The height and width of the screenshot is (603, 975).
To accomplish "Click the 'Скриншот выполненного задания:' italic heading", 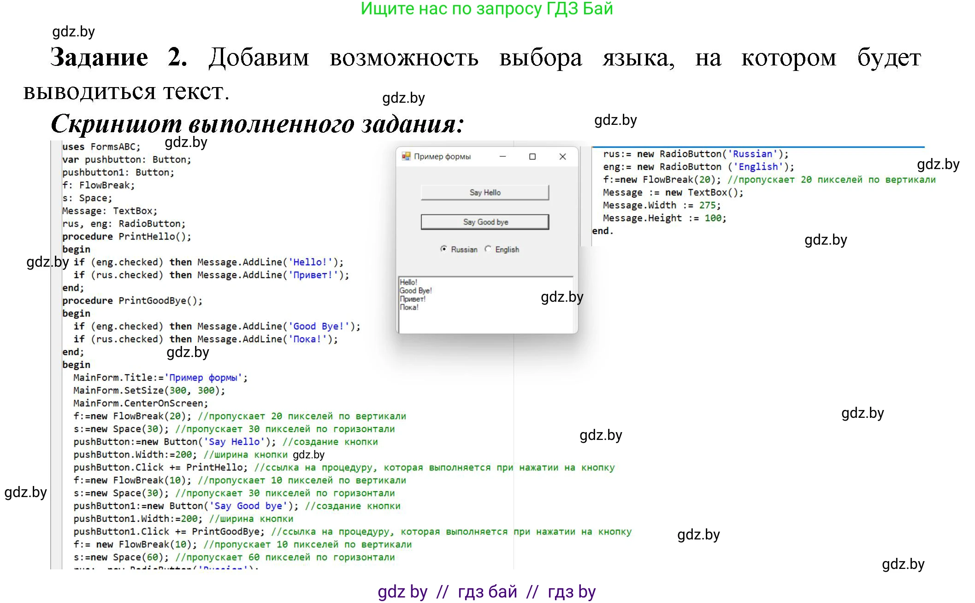I will [257, 123].
